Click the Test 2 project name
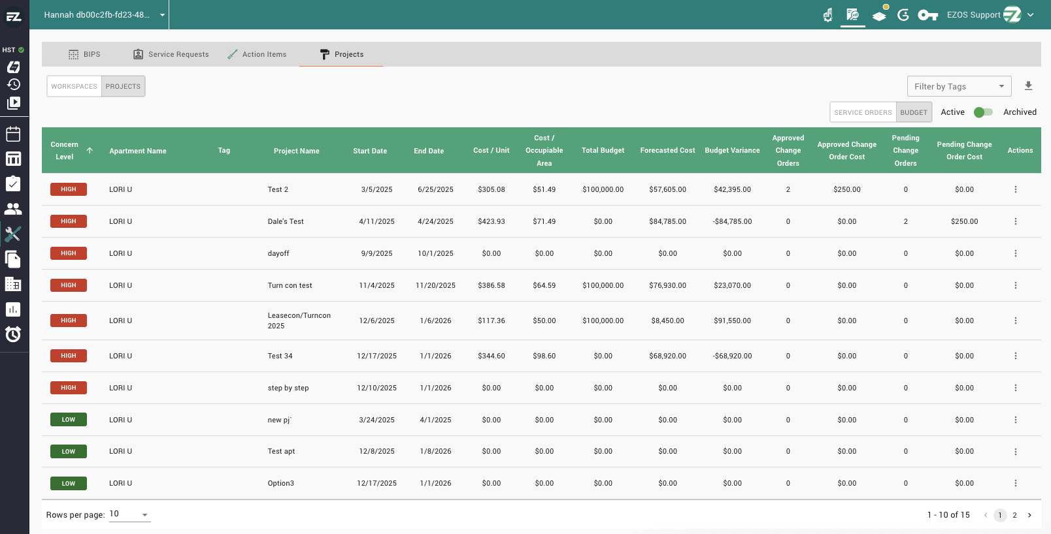 coord(278,189)
